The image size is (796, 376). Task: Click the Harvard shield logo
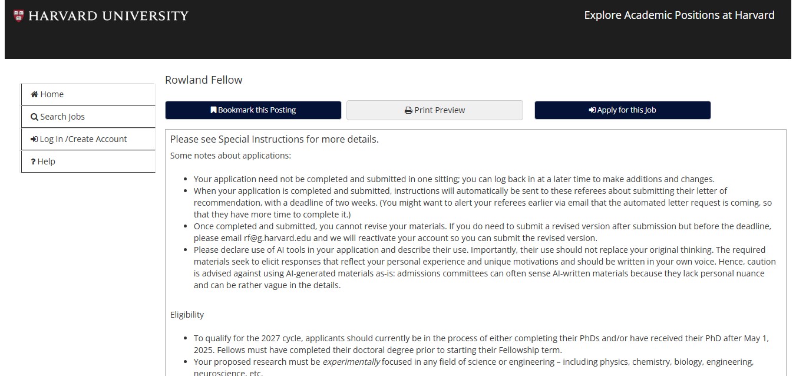(18, 16)
